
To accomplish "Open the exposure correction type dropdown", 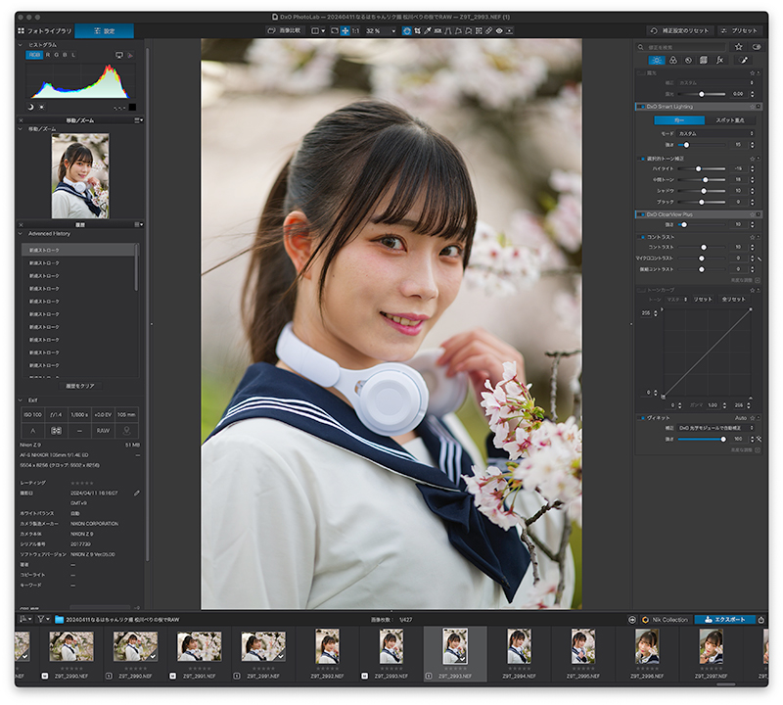I will 715,83.
